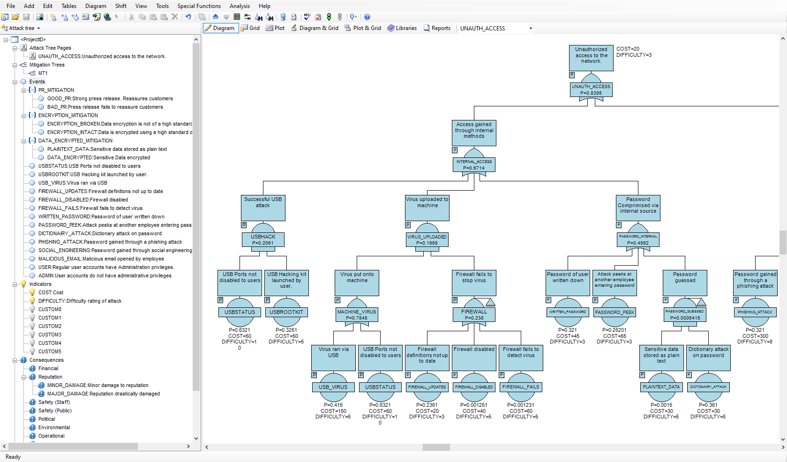
Task: Collapse the PR_MITIGATION tree node
Action: [24, 90]
